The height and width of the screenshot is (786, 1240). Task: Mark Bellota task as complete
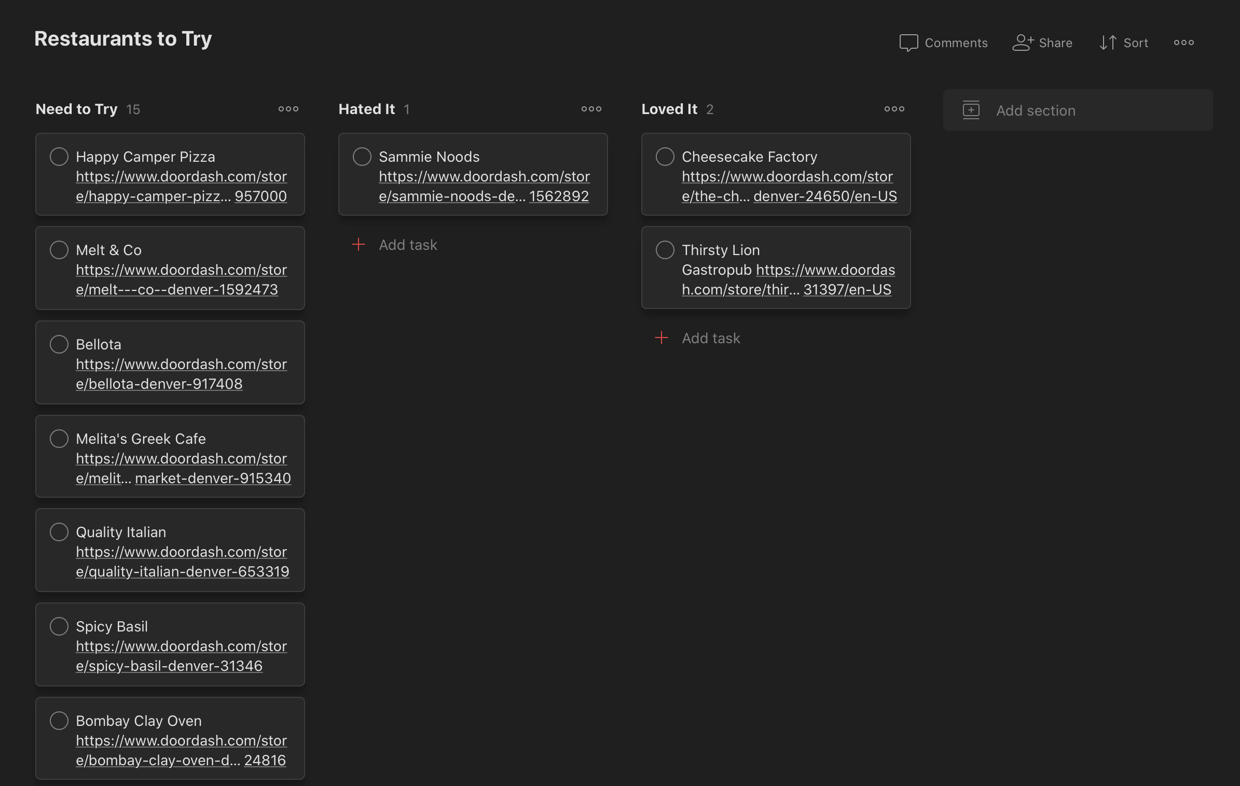click(x=59, y=344)
